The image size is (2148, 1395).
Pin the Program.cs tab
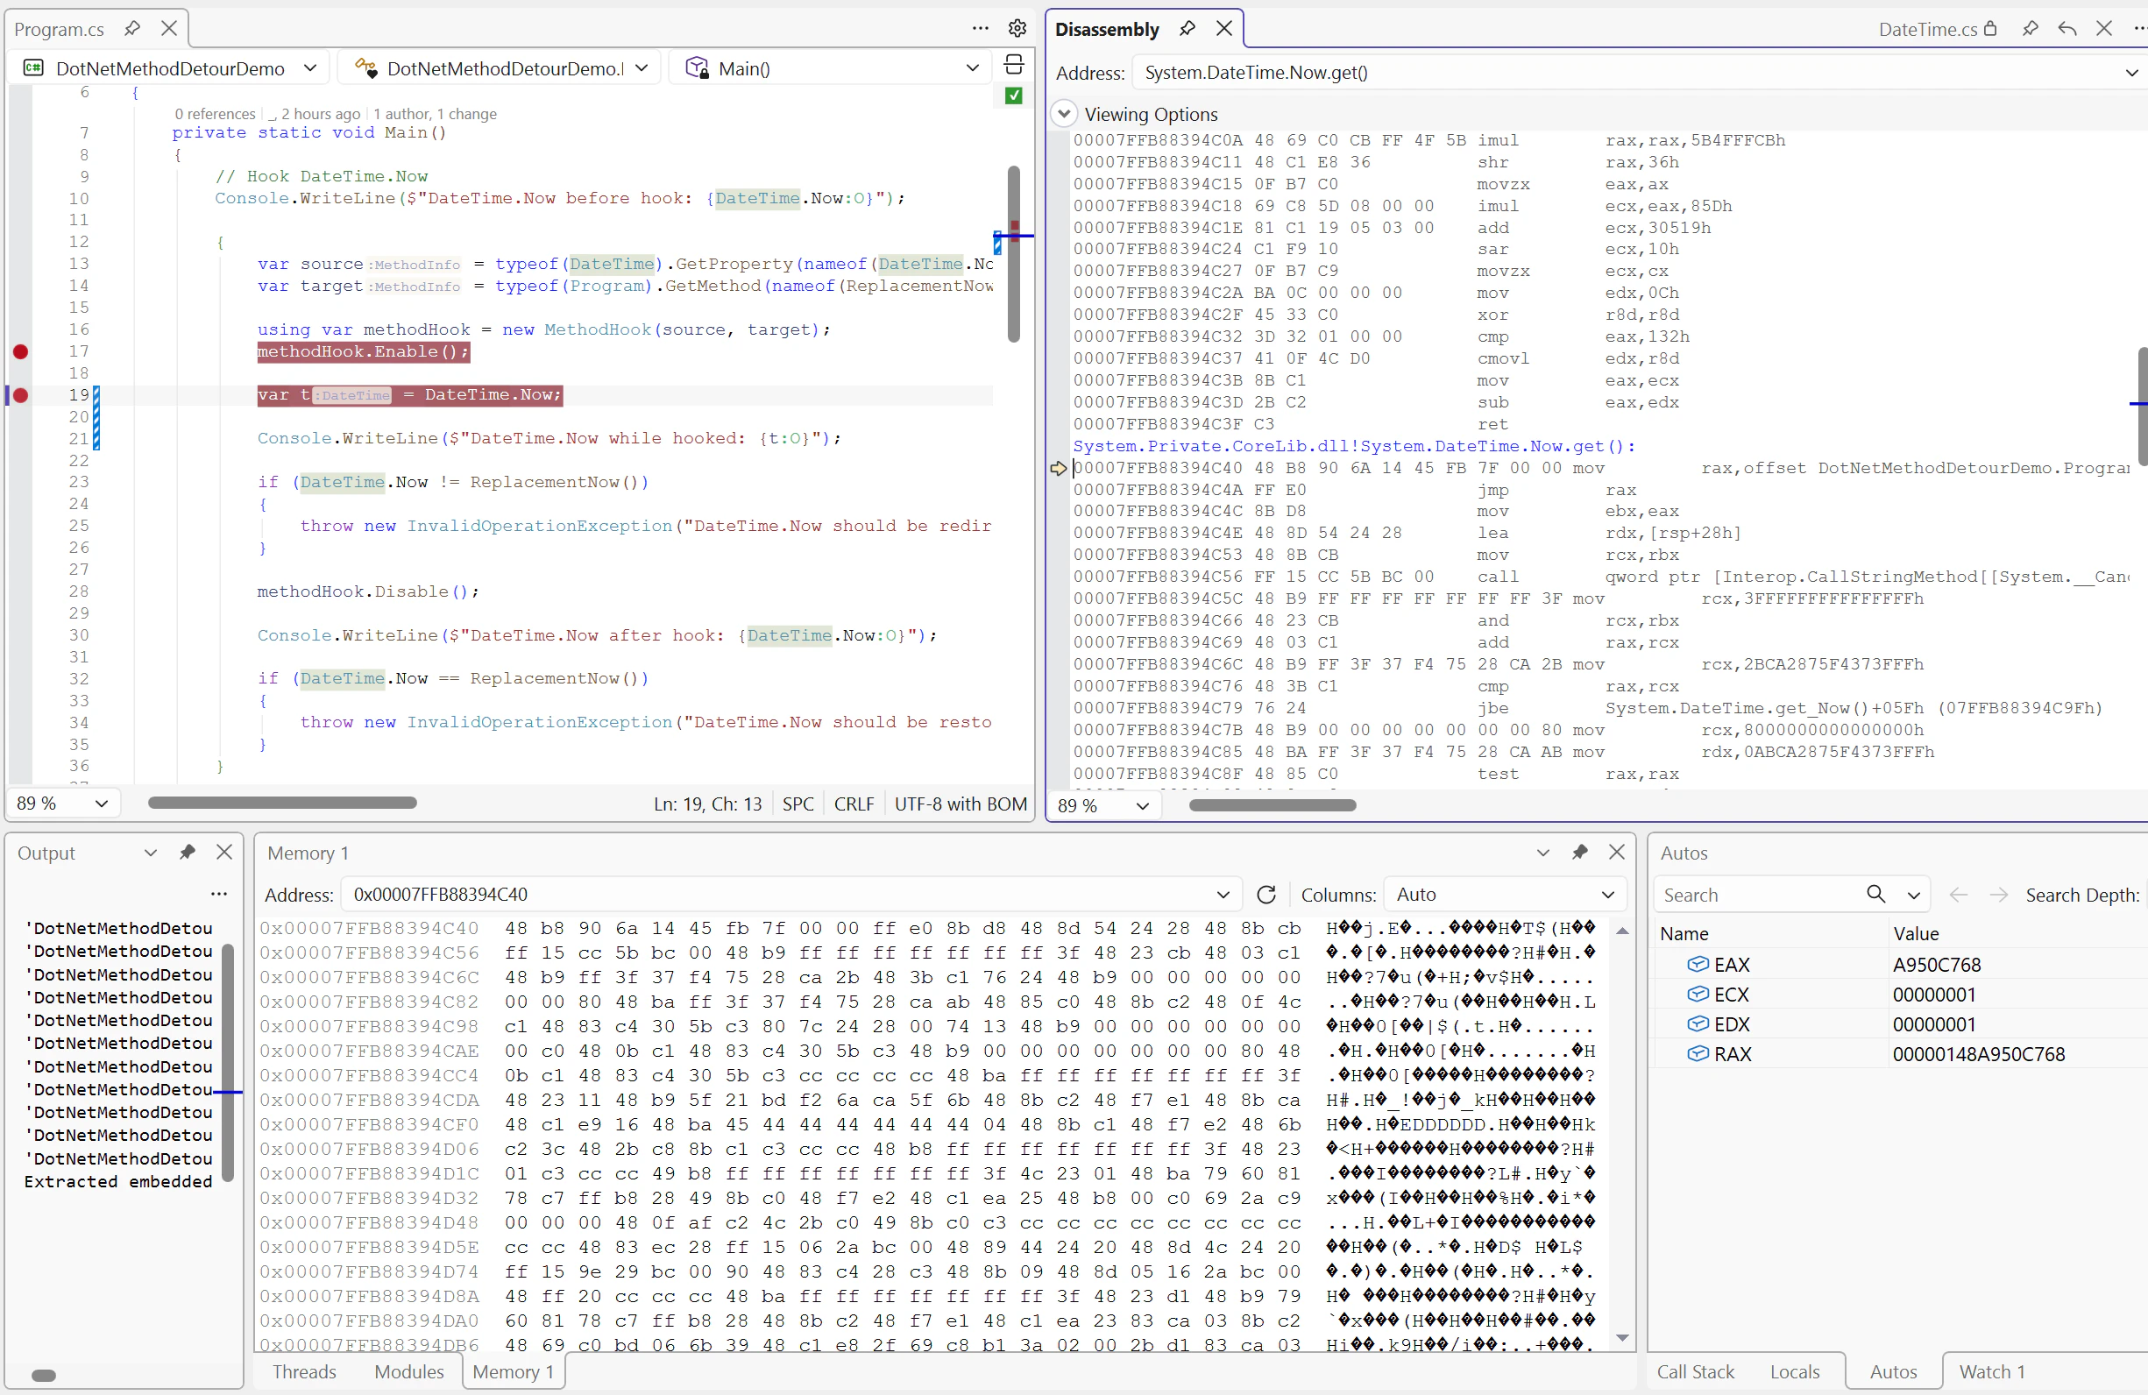pyautogui.click(x=132, y=29)
